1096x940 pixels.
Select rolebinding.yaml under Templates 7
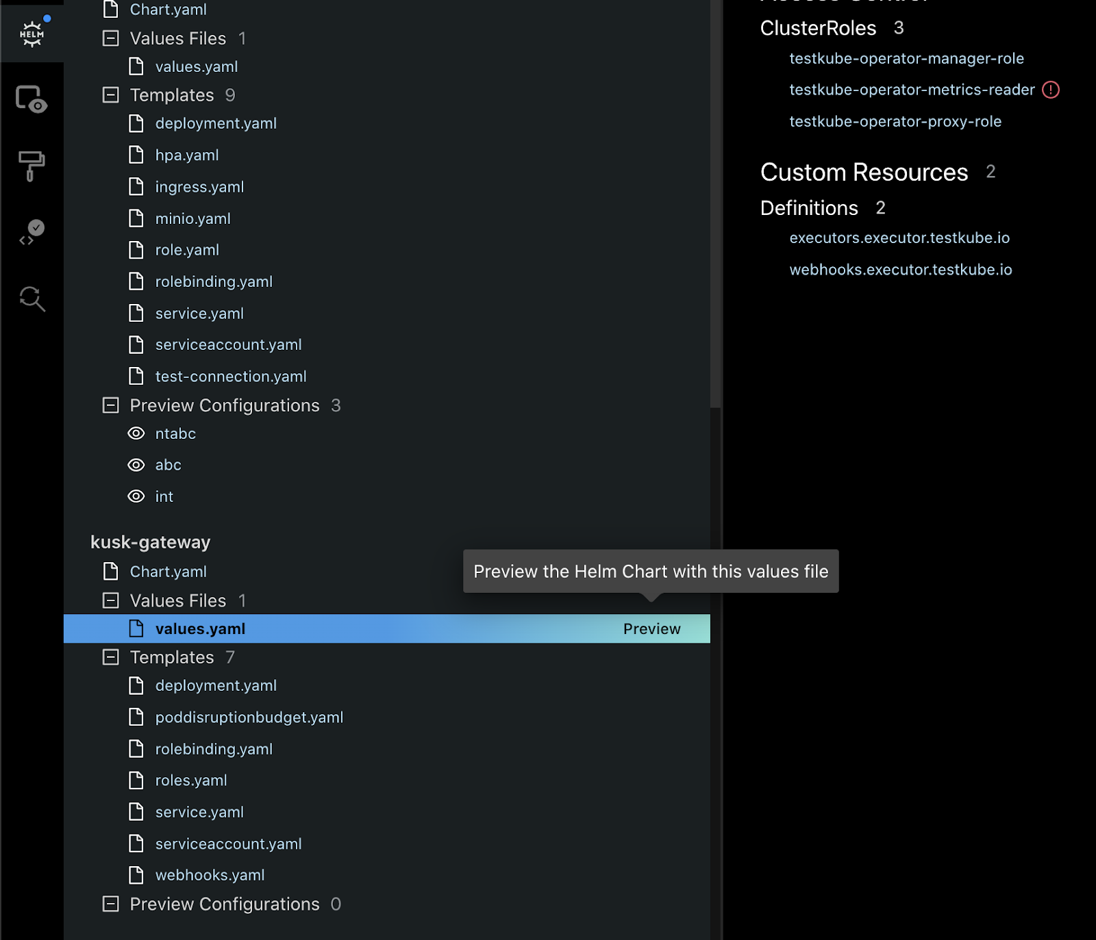(214, 749)
